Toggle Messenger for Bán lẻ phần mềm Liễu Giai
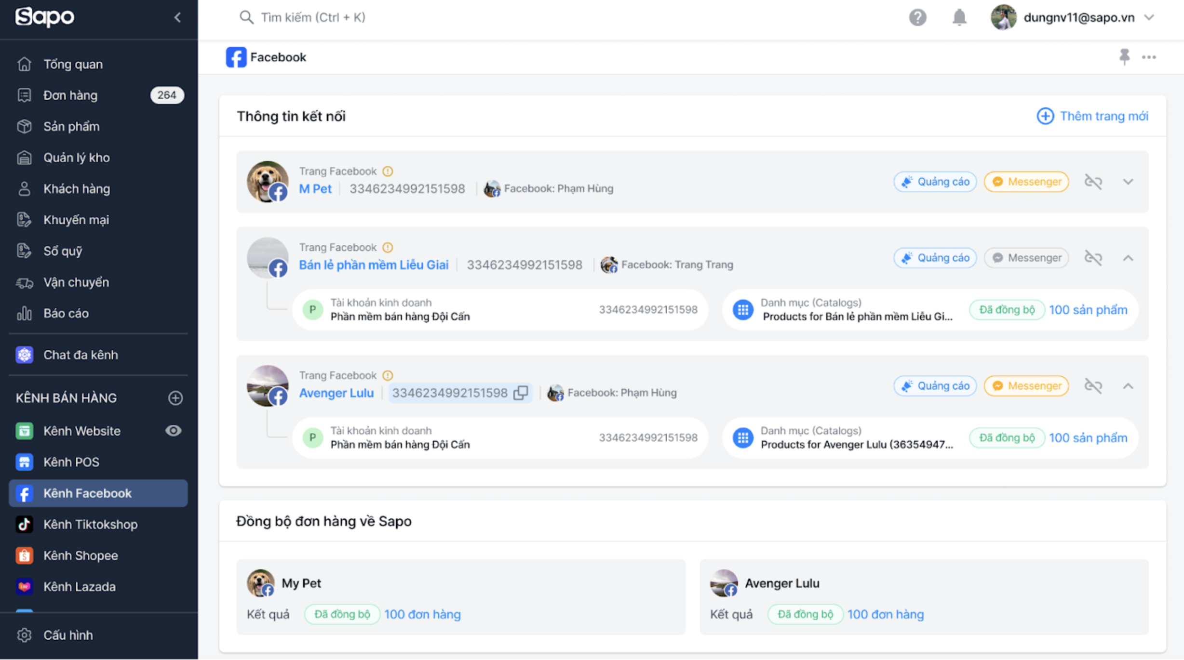 pyautogui.click(x=1026, y=258)
